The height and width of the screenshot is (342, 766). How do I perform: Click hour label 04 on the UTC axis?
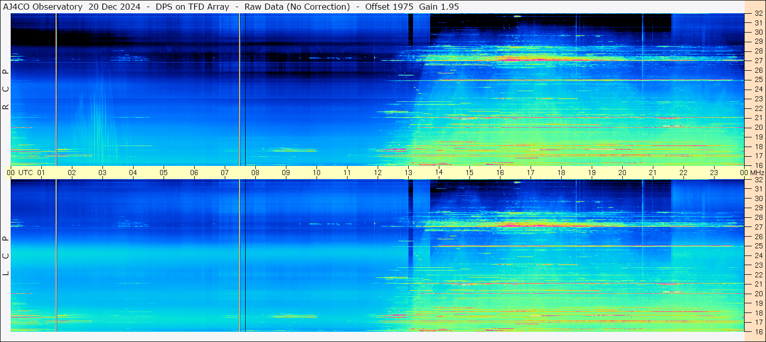(x=133, y=173)
